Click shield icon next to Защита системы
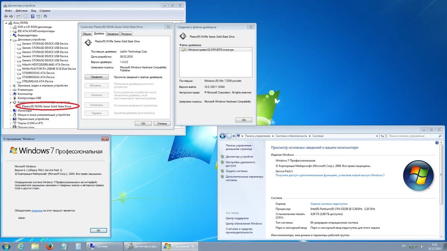This screenshot has height=251, width=447. [222, 171]
